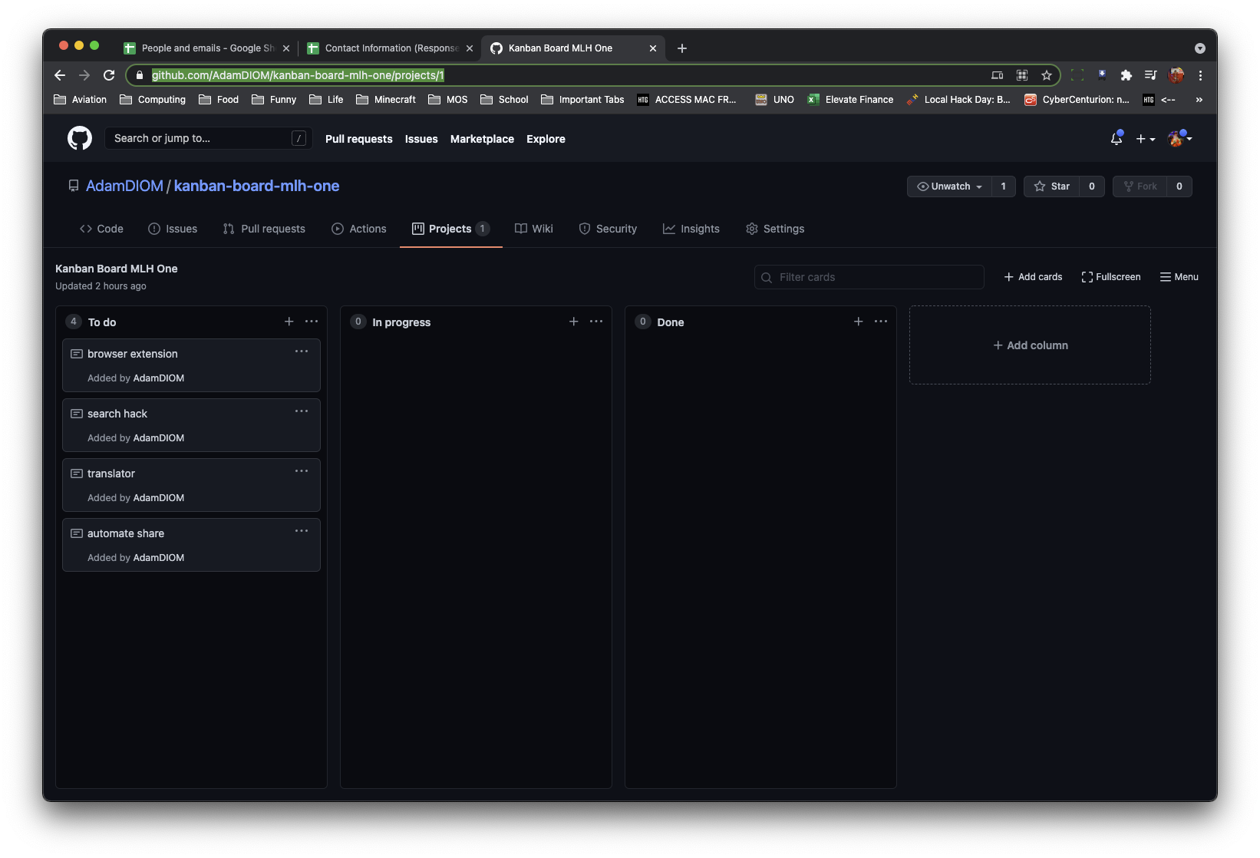Click the plus icon in Done column

point(859,322)
